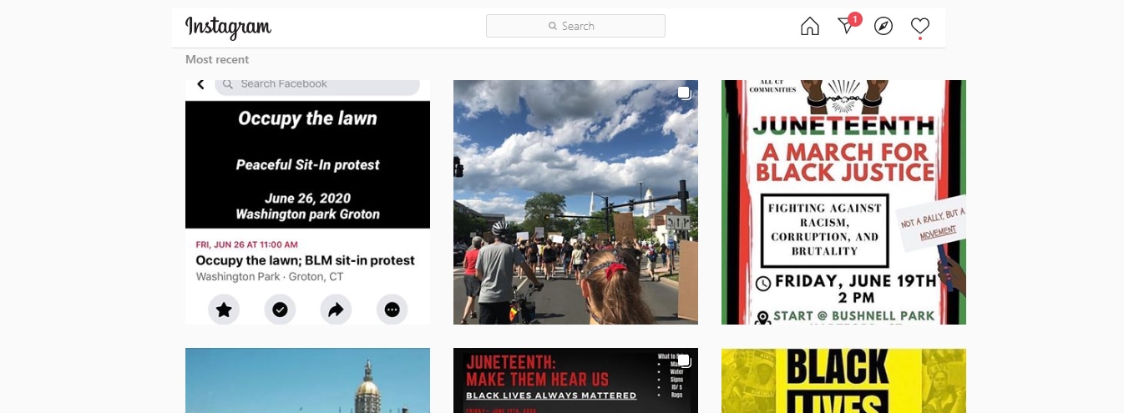This screenshot has width=1124, height=413.
Task: Open the yellow Black Lives post
Action: [843, 380]
